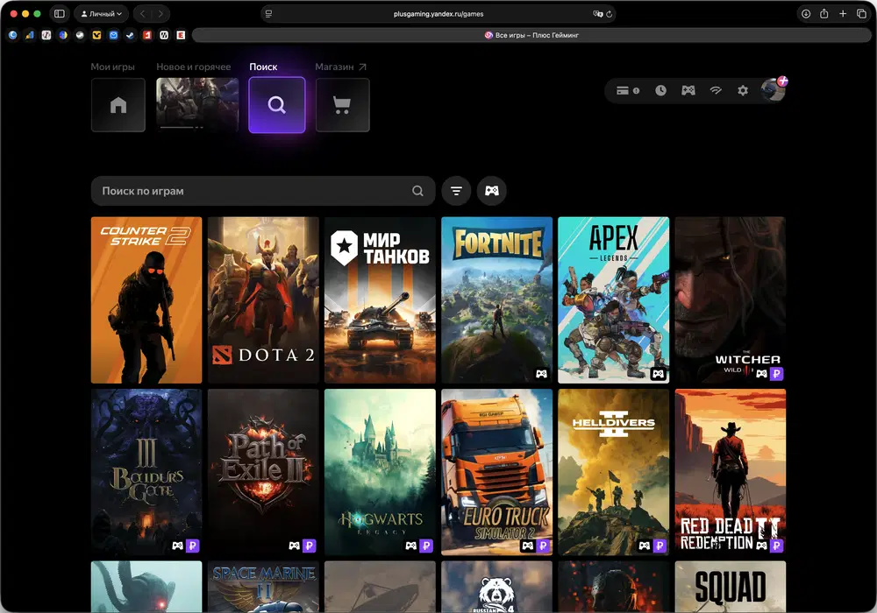Select the Все игры – Плюс Гейминг tab
Screen dimensions: 877x613
tap(531, 35)
